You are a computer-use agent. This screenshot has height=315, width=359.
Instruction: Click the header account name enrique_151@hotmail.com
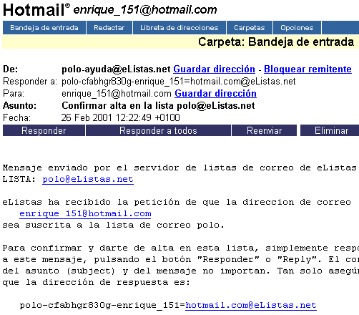pyautogui.click(x=145, y=10)
